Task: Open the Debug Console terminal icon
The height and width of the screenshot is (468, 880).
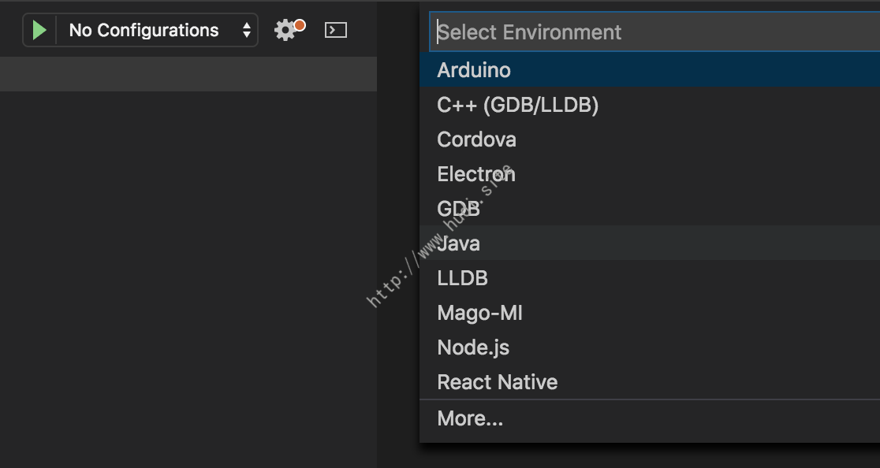Action: (x=336, y=30)
